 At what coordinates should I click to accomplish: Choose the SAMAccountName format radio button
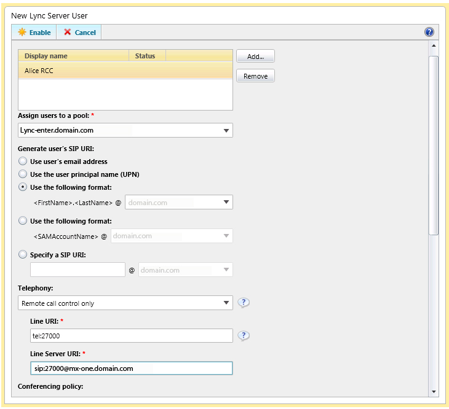23,220
